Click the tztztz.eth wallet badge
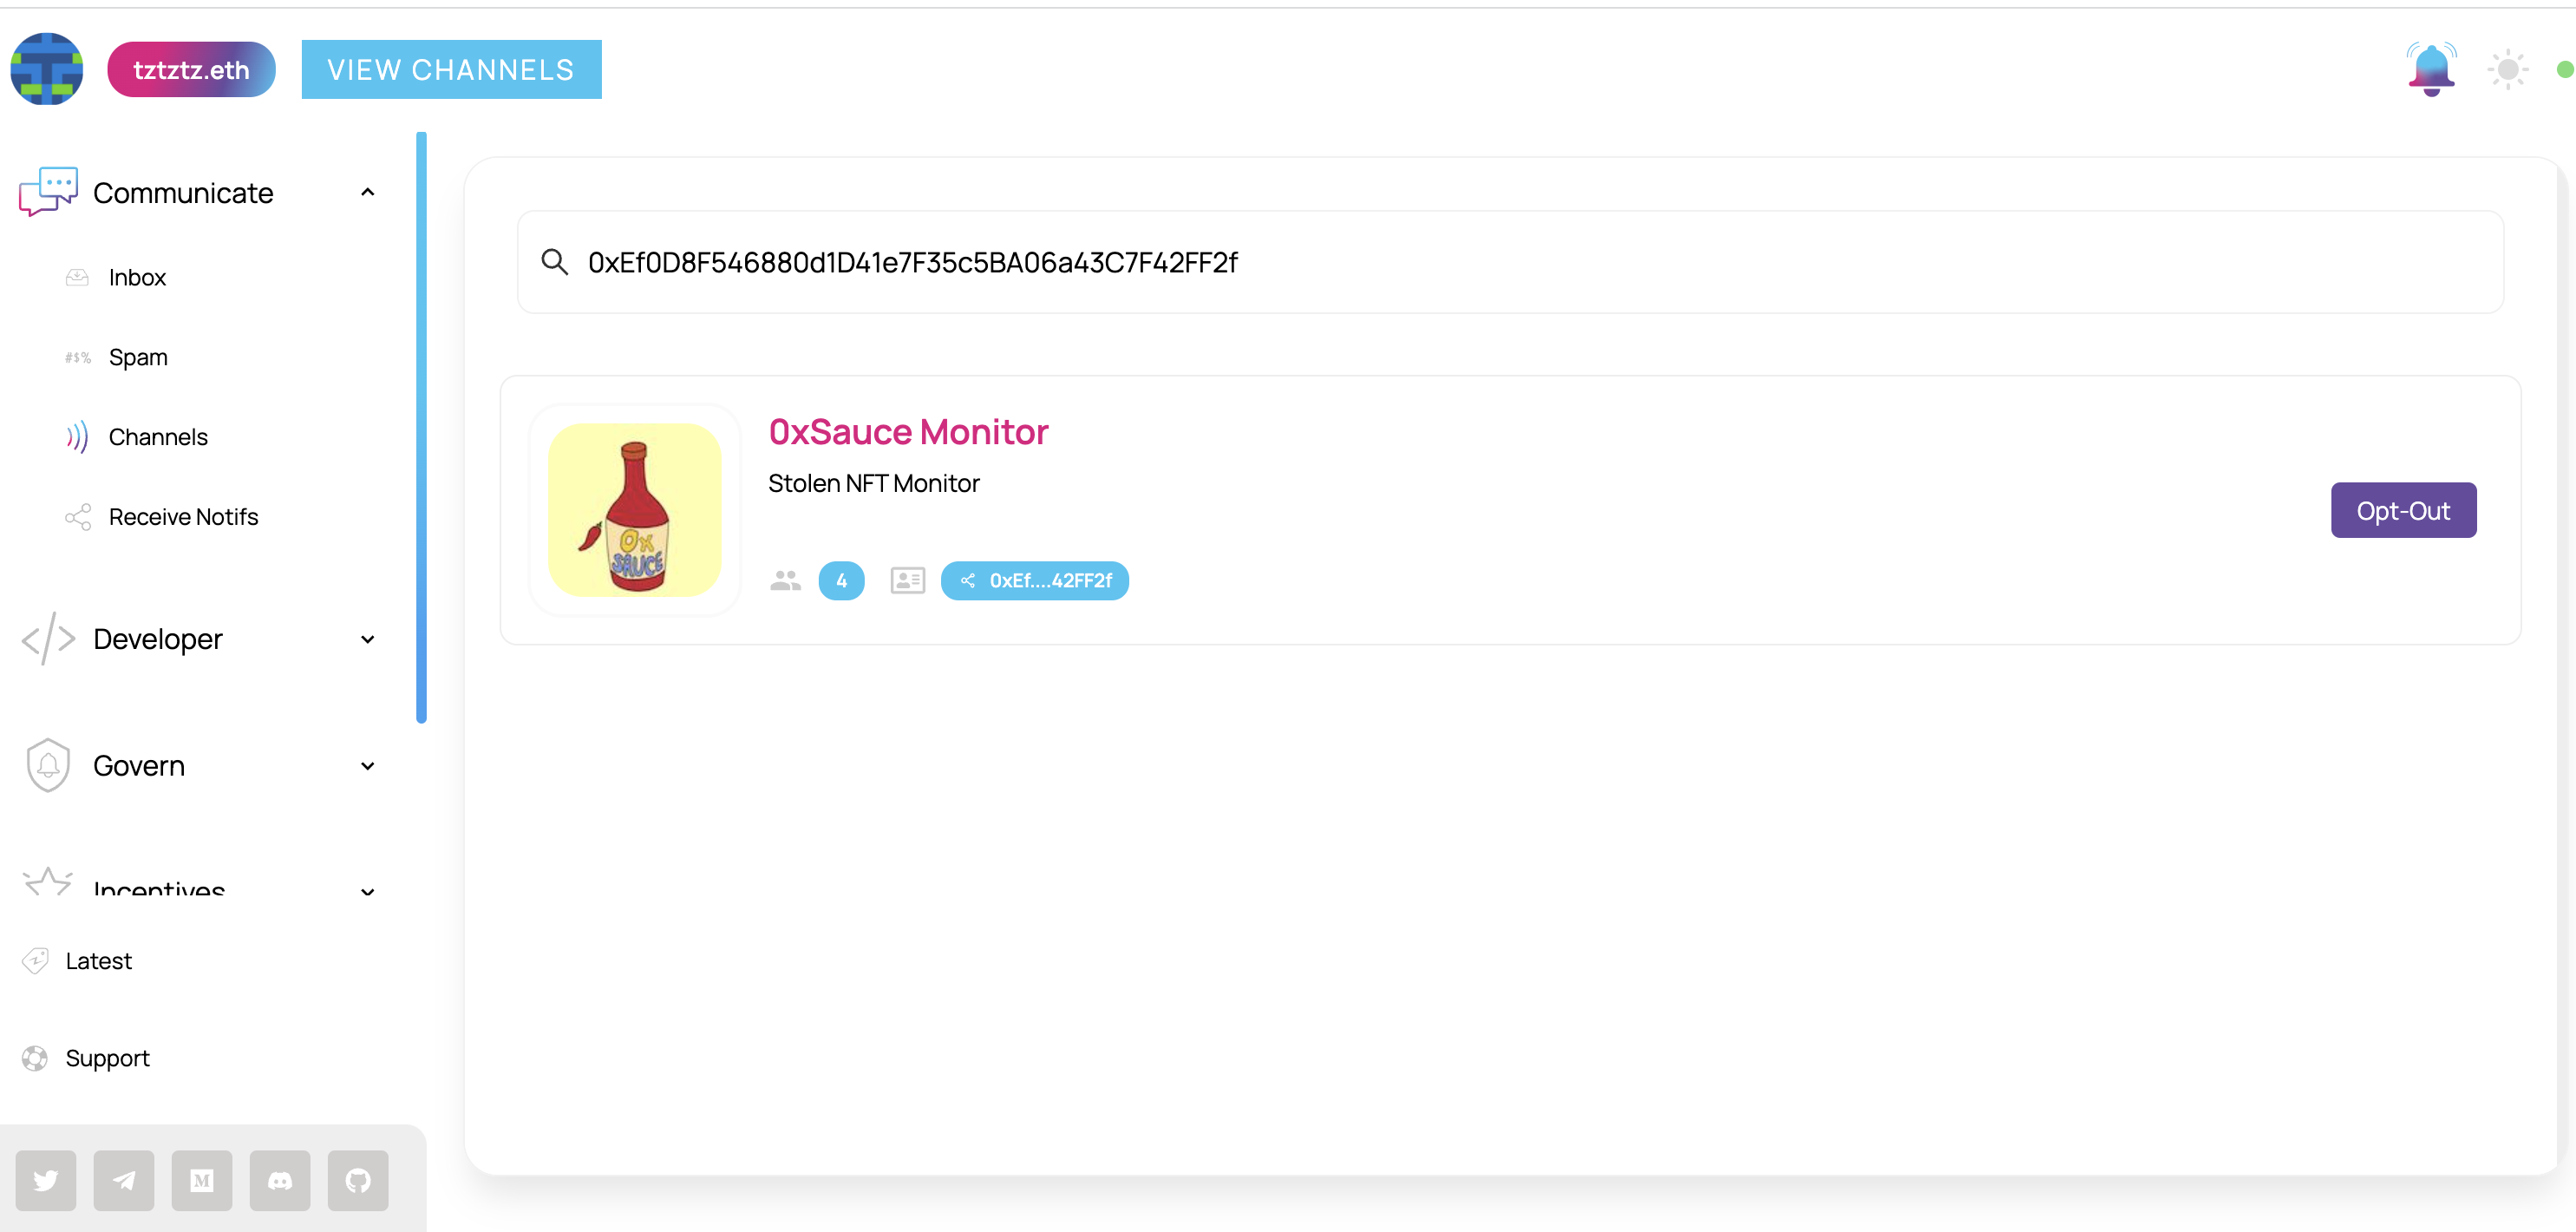The image size is (2576, 1232). pyautogui.click(x=191, y=69)
